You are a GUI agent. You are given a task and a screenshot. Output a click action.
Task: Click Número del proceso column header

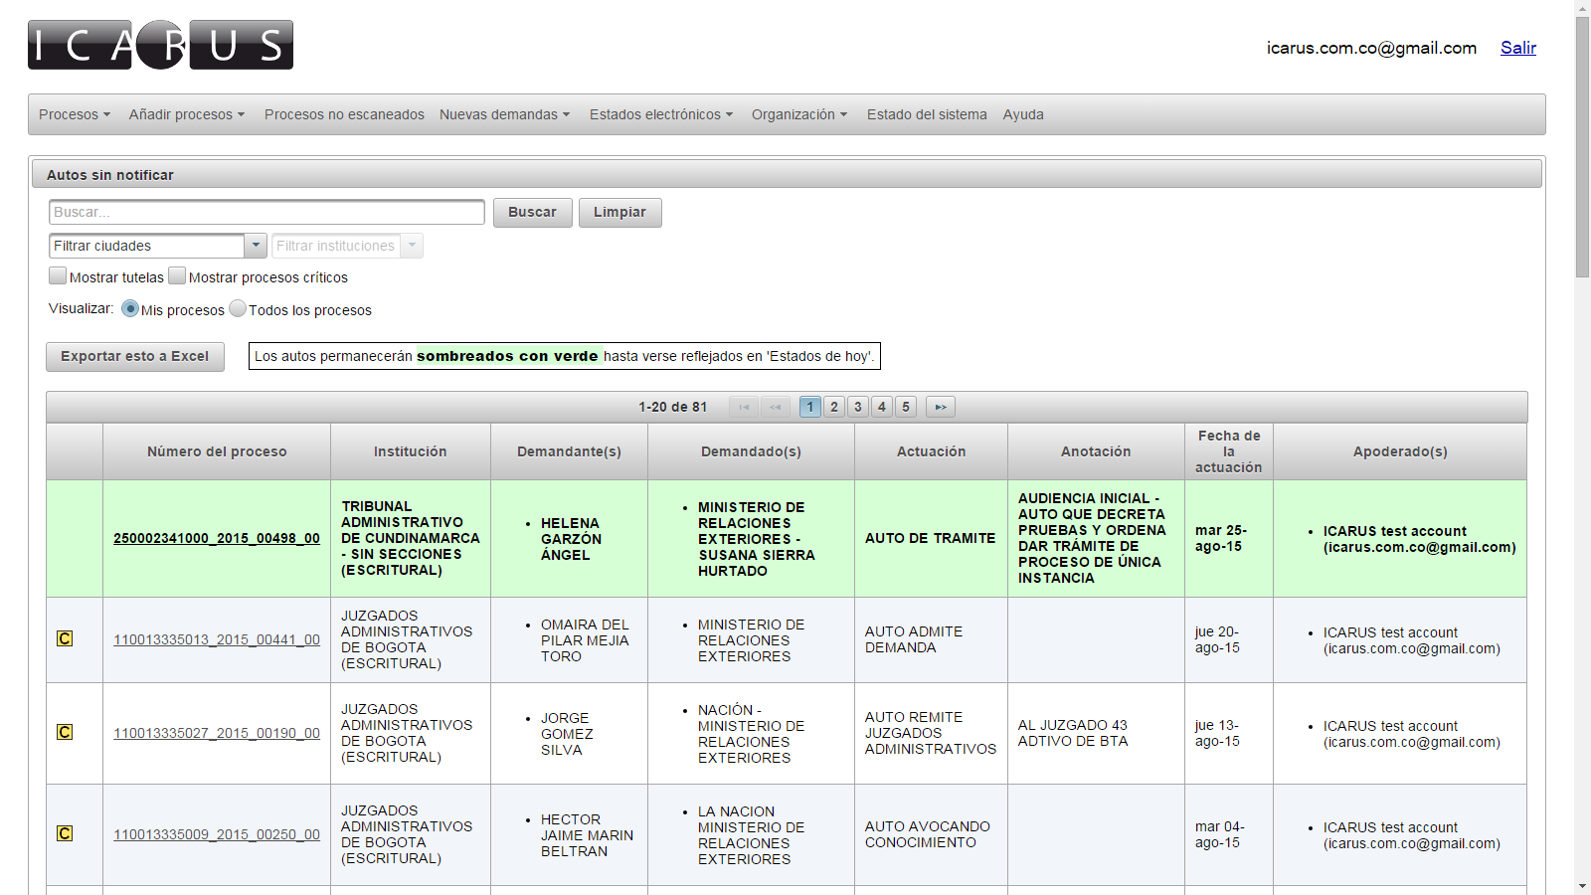coord(217,451)
